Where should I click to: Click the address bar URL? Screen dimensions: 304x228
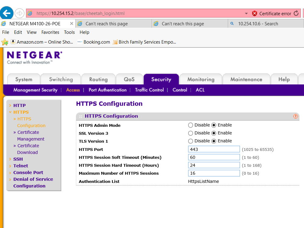pos(80,13)
